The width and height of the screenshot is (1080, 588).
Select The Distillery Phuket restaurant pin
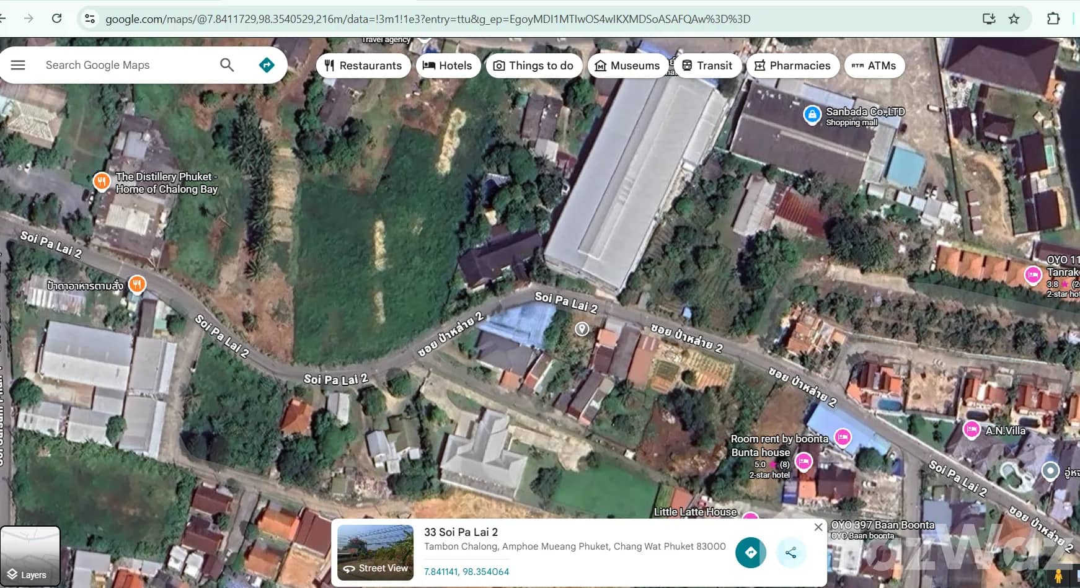coord(101,181)
